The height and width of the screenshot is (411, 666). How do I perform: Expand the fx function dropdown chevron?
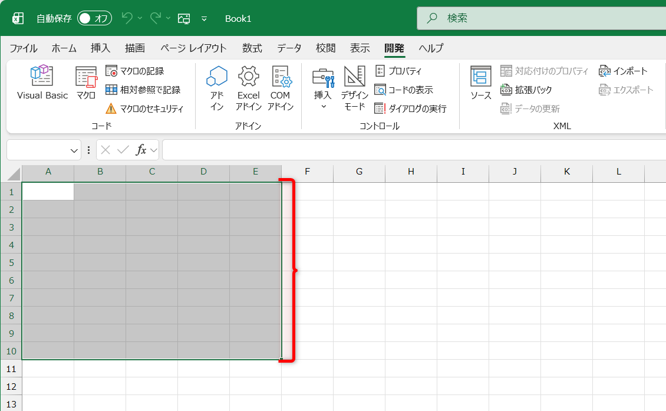154,150
